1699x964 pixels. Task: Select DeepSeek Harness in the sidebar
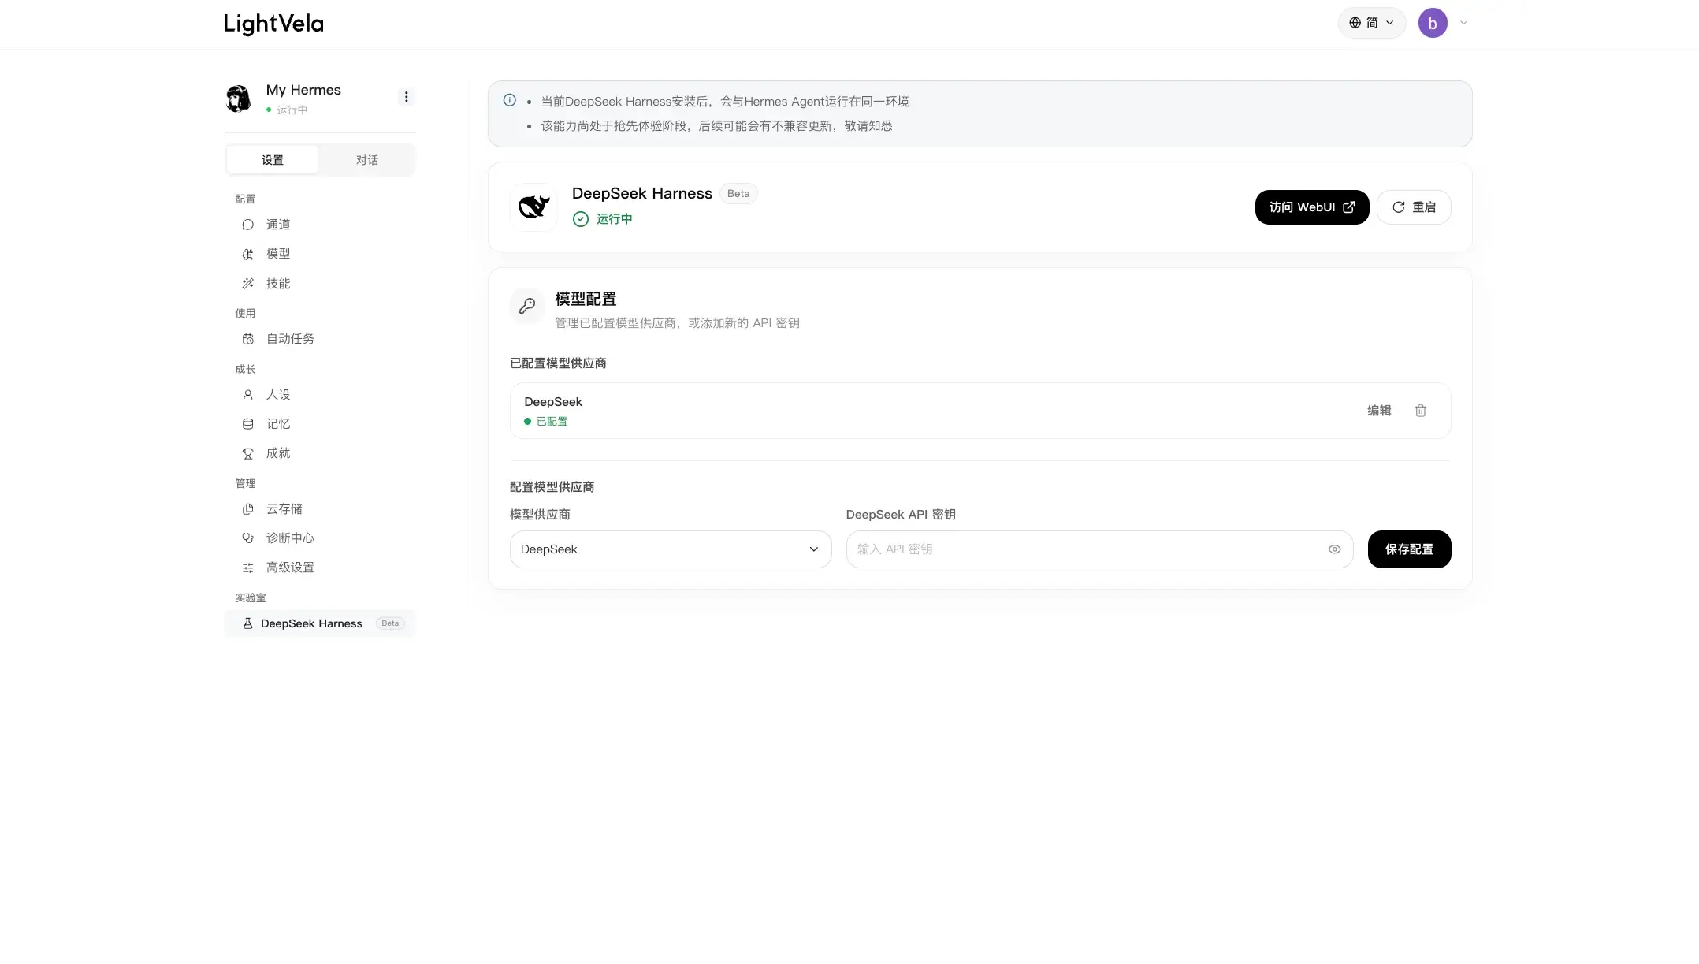click(319, 623)
